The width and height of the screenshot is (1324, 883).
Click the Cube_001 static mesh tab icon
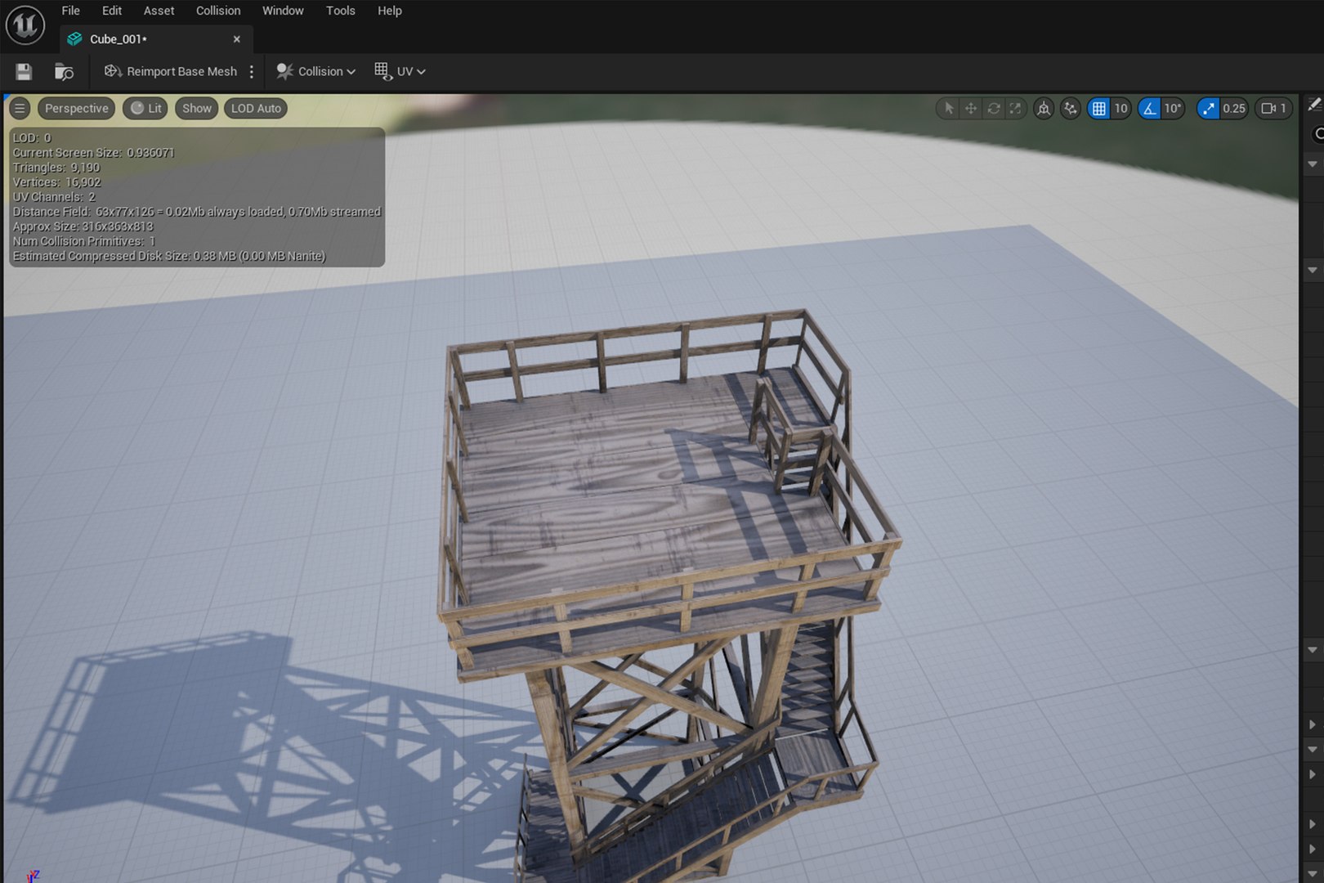tap(74, 39)
